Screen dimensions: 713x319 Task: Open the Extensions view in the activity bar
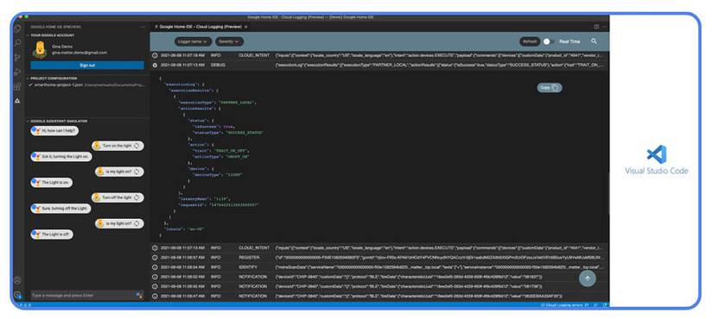point(18,86)
